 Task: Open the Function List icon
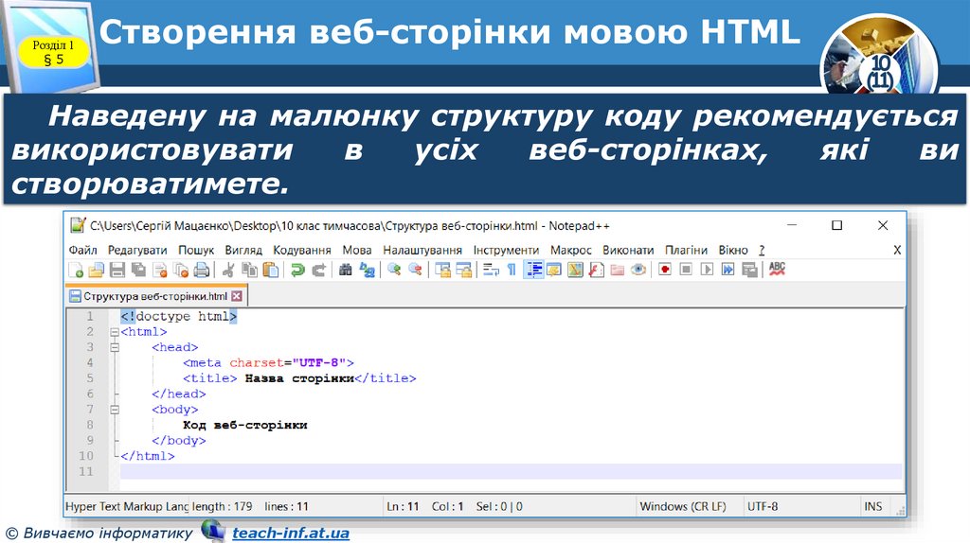coord(597,270)
